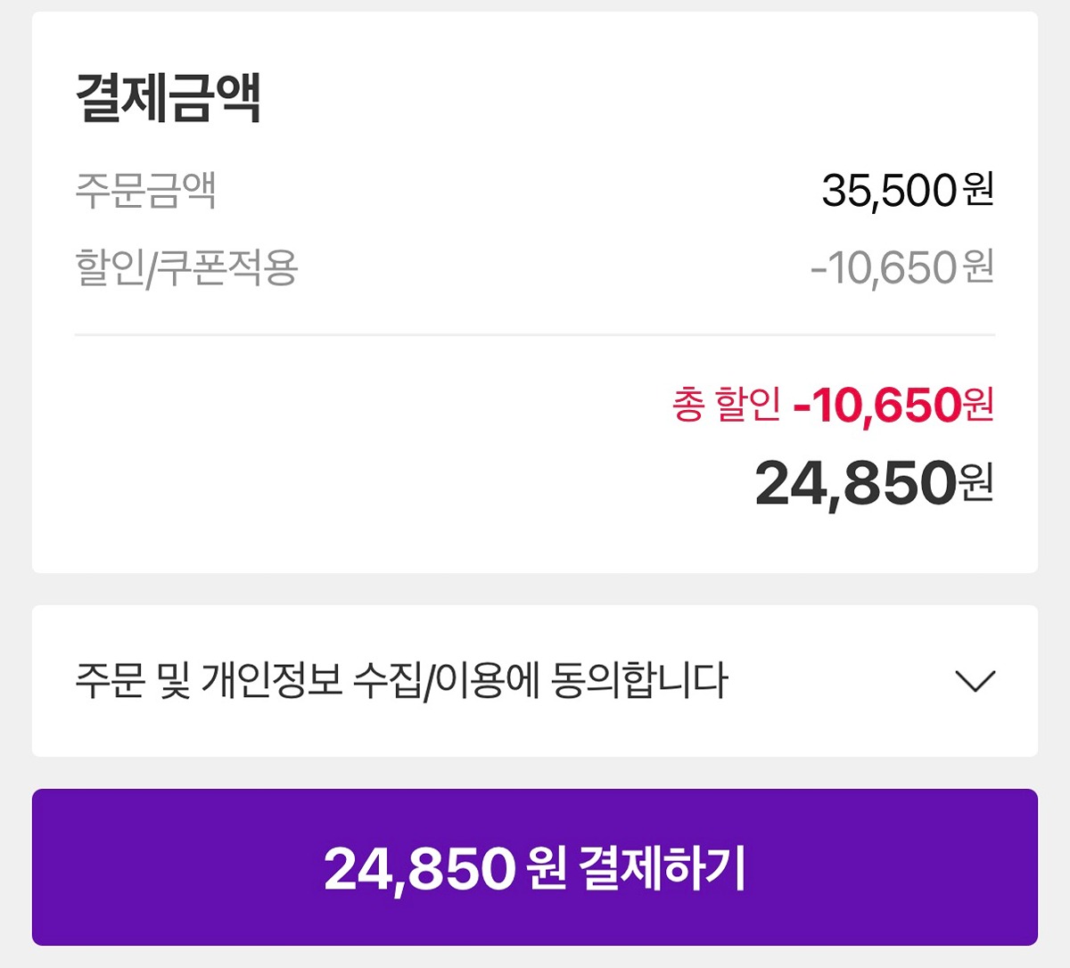Select the red -10,650 total discount amount
The height and width of the screenshot is (968, 1070).
point(877,406)
